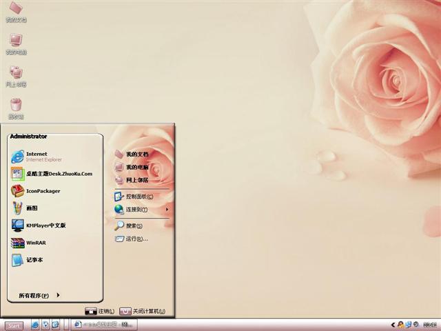Open 我的文档 desktop folder icon
Screen dimensions: 441x331
[x=16, y=11]
